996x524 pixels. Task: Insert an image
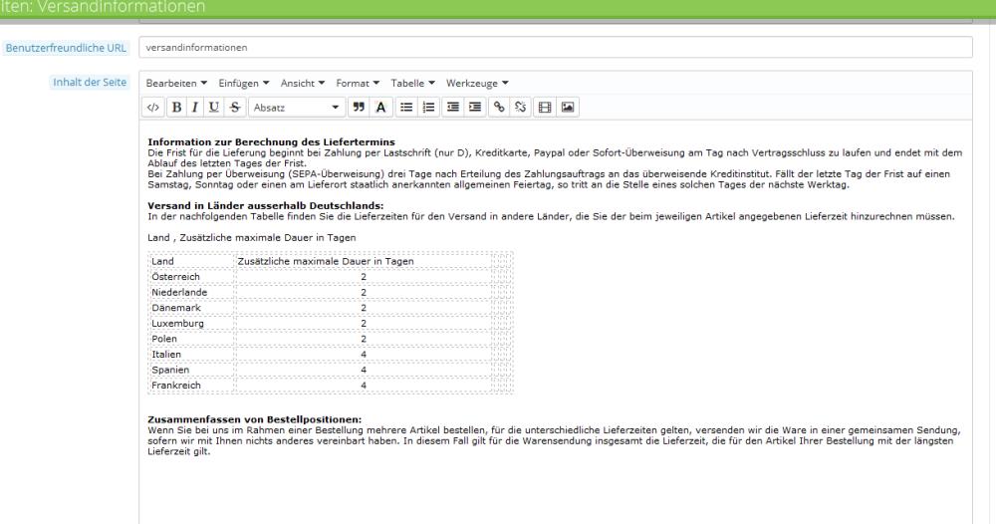[568, 108]
